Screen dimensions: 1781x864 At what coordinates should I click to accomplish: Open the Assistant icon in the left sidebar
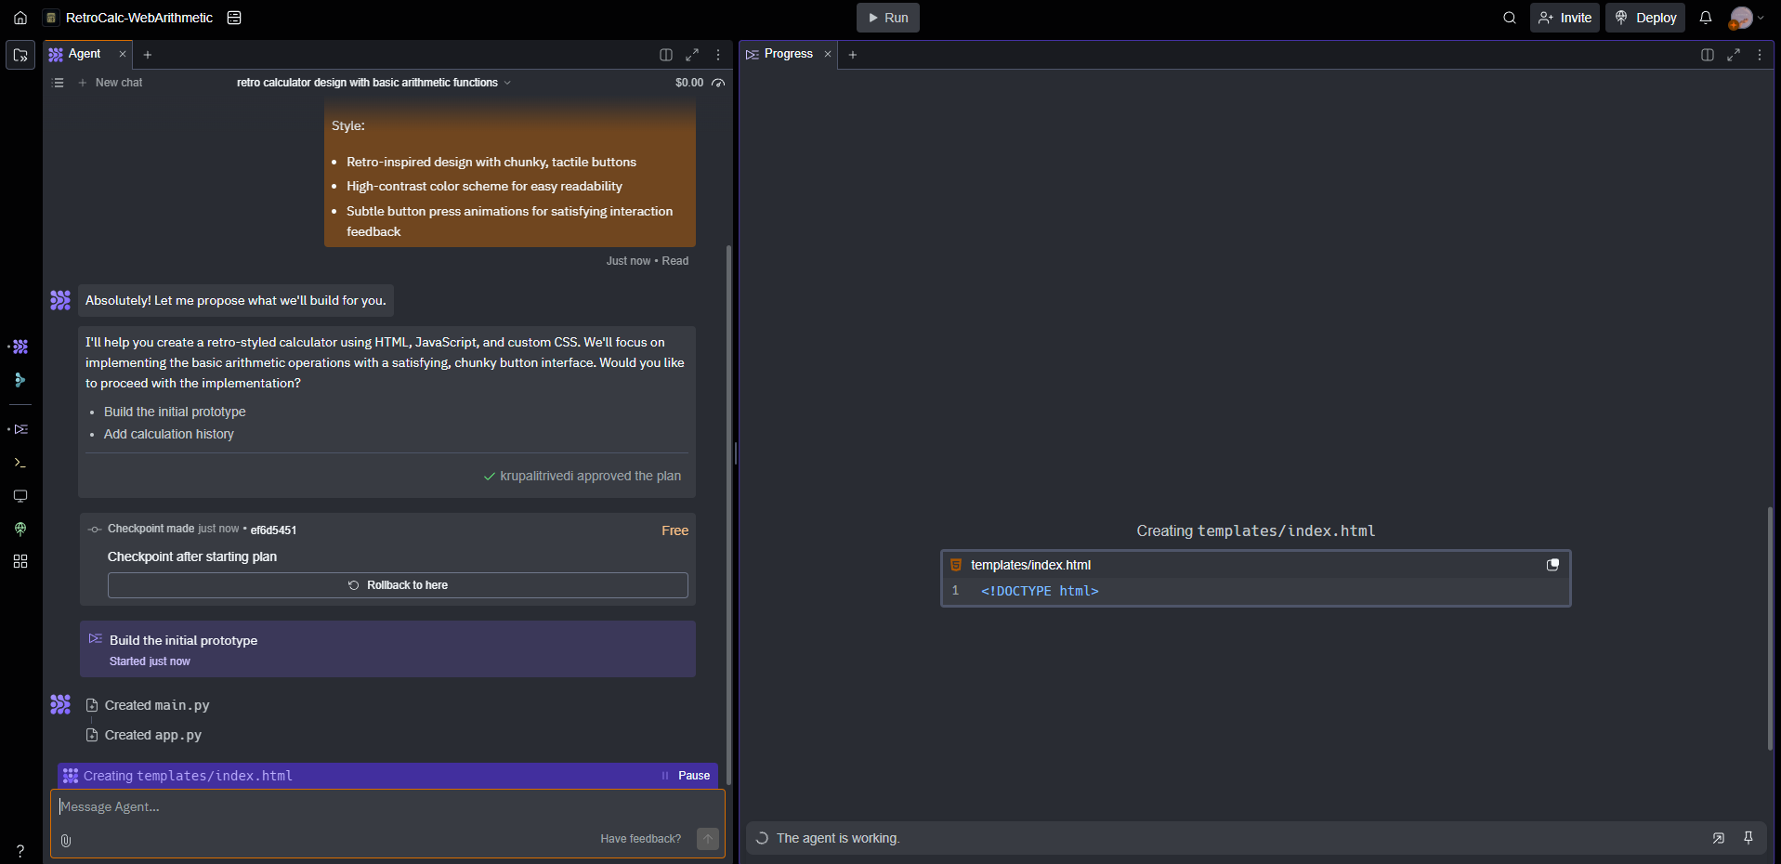(x=20, y=380)
